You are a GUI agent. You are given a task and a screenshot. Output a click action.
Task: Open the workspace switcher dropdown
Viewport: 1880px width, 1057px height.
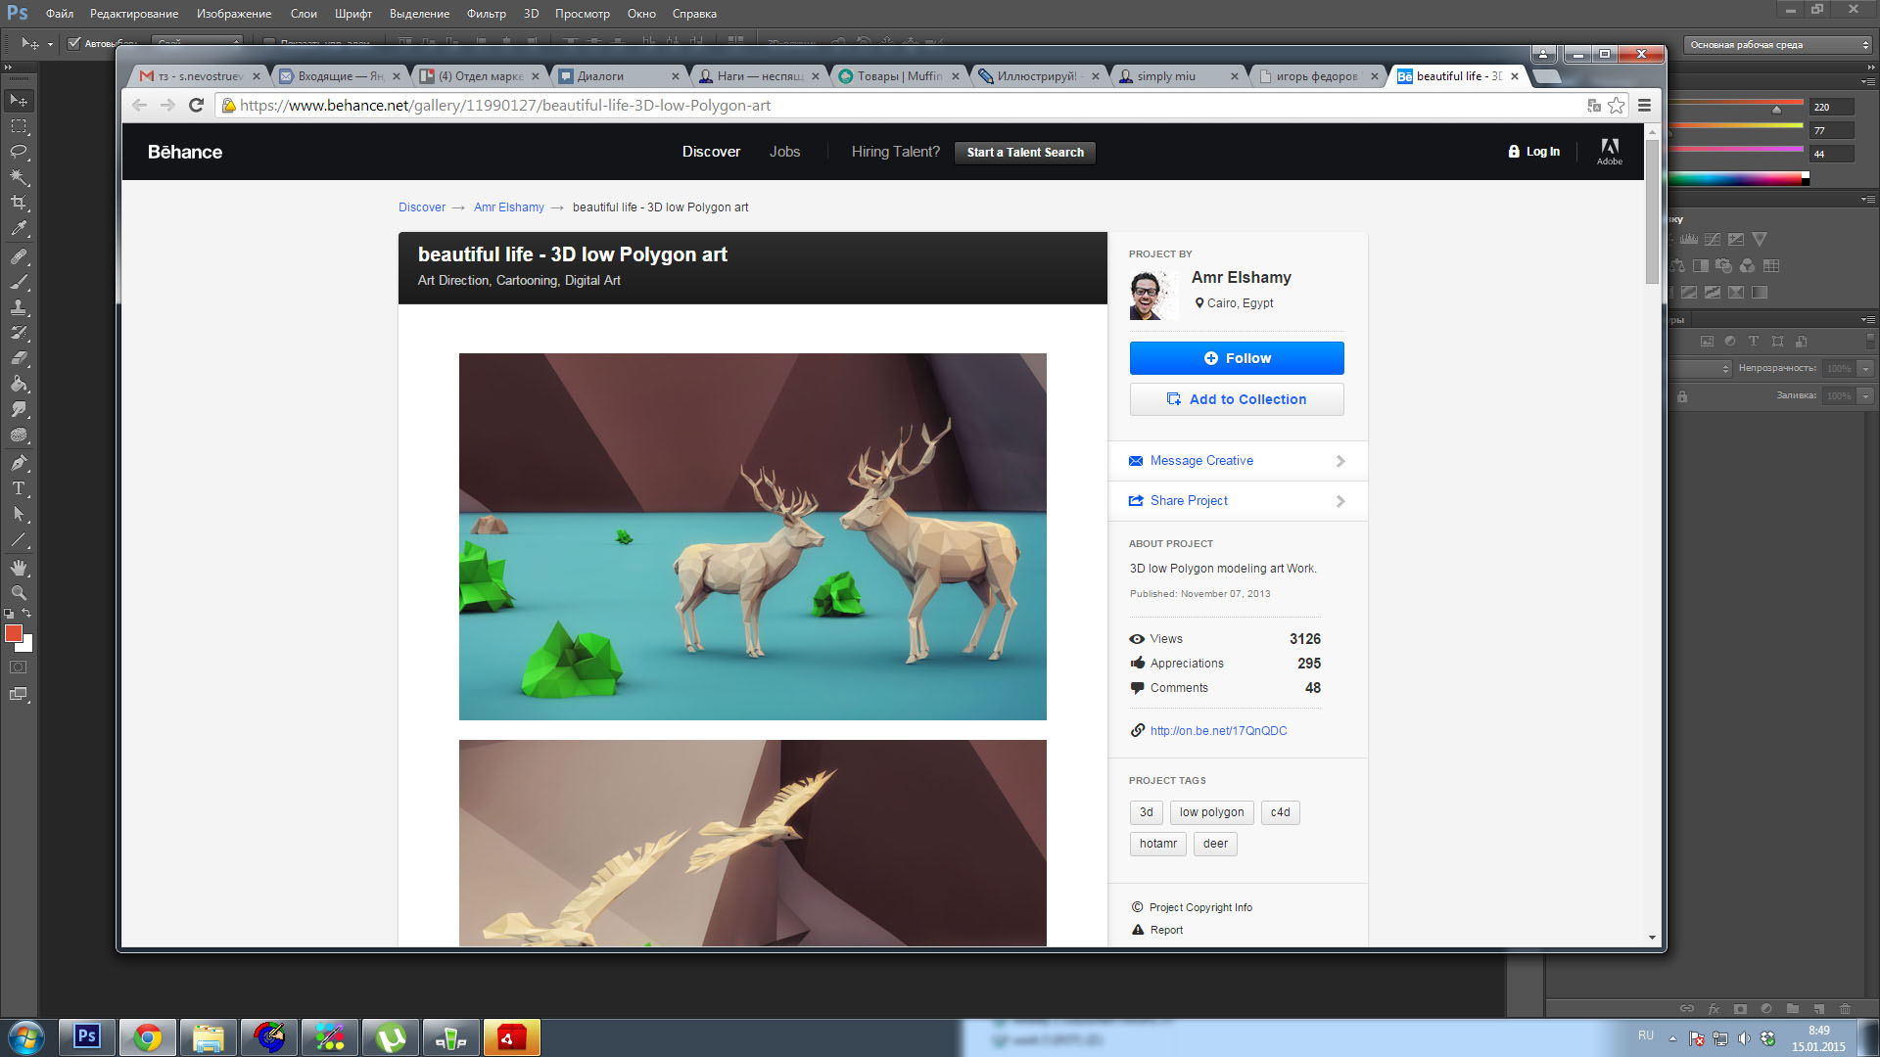tap(1778, 45)
